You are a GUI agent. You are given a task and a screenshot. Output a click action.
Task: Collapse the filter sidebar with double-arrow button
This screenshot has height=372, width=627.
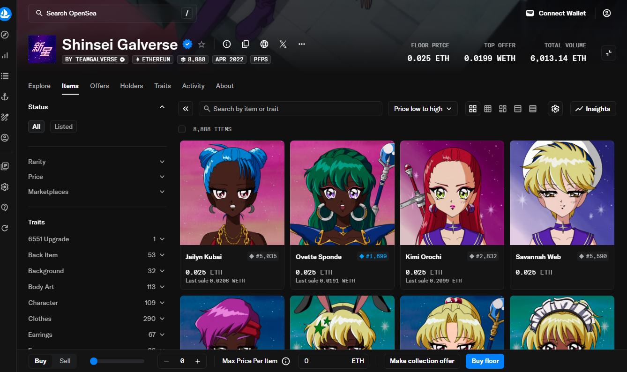pyautogui.click(x=186, y=109)
